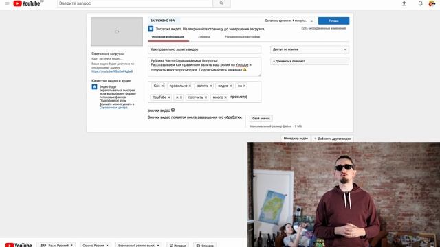Open the Справочном центре link
440x247 pixels.
tap(113, 108)
